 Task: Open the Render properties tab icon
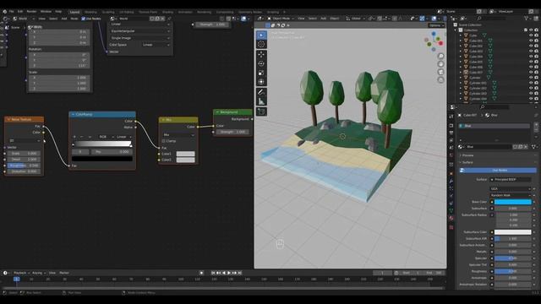point(451,126)
